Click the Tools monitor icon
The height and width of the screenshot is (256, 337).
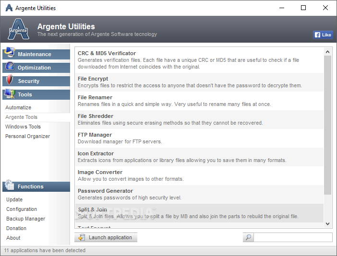pyautogui.click(x=10, y=93)
